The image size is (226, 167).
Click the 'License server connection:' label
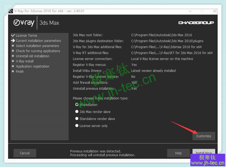coord(93,59)
